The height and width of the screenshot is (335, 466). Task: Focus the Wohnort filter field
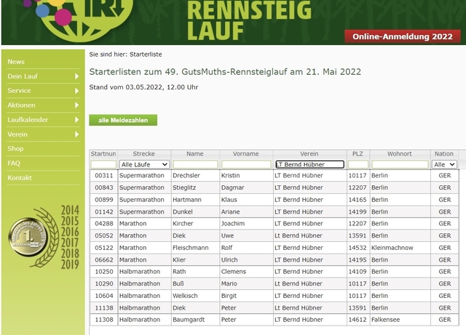click(x=400, y=164)
